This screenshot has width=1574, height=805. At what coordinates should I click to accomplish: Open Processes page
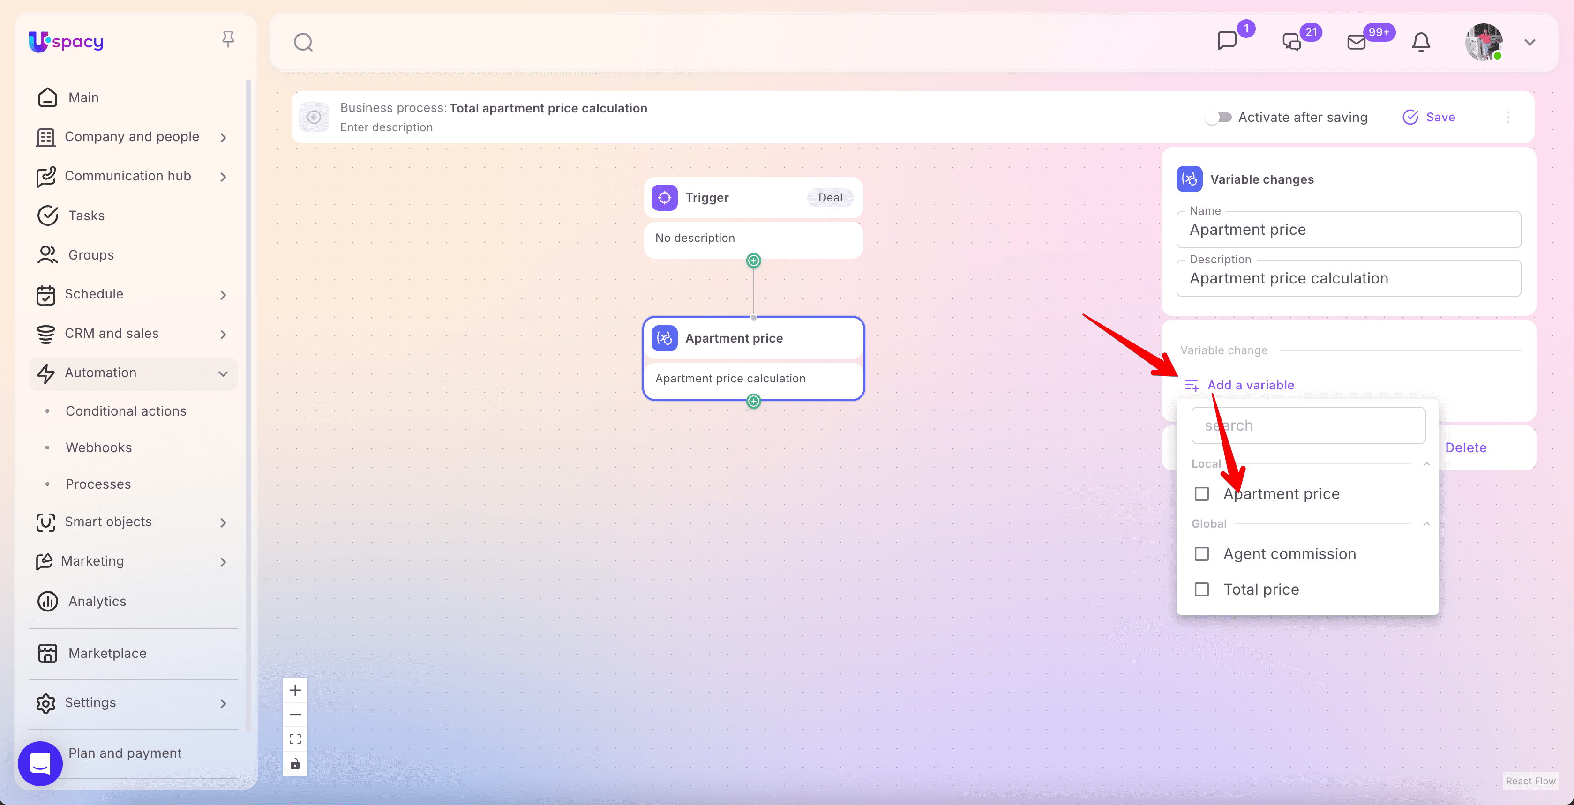pyautogui.click(x=98, y=484)
